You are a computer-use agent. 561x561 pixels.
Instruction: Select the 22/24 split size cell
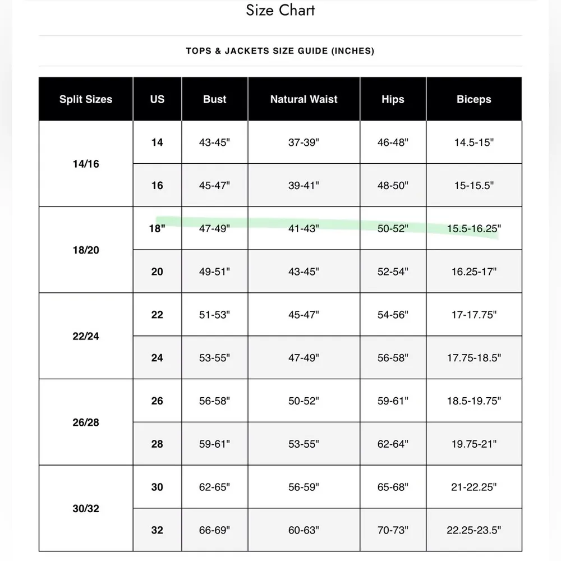click(86, 336)
